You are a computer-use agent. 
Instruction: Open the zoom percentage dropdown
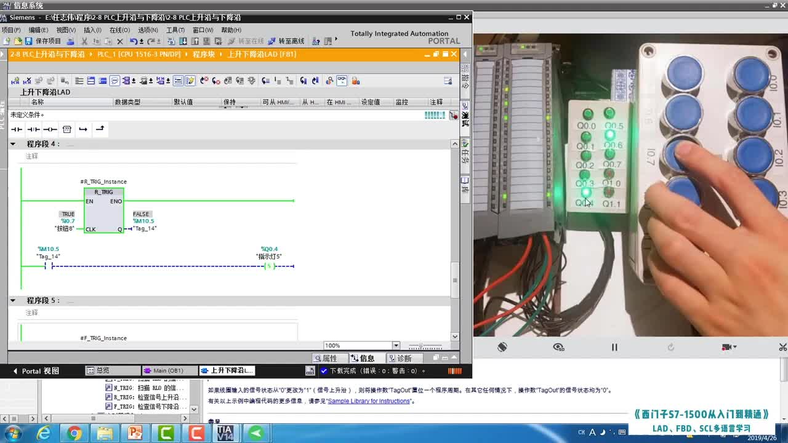[x=396, y=346]
